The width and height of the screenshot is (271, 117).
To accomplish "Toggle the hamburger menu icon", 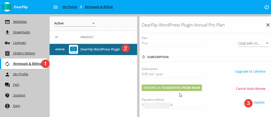I will click(x=56, y=7).
